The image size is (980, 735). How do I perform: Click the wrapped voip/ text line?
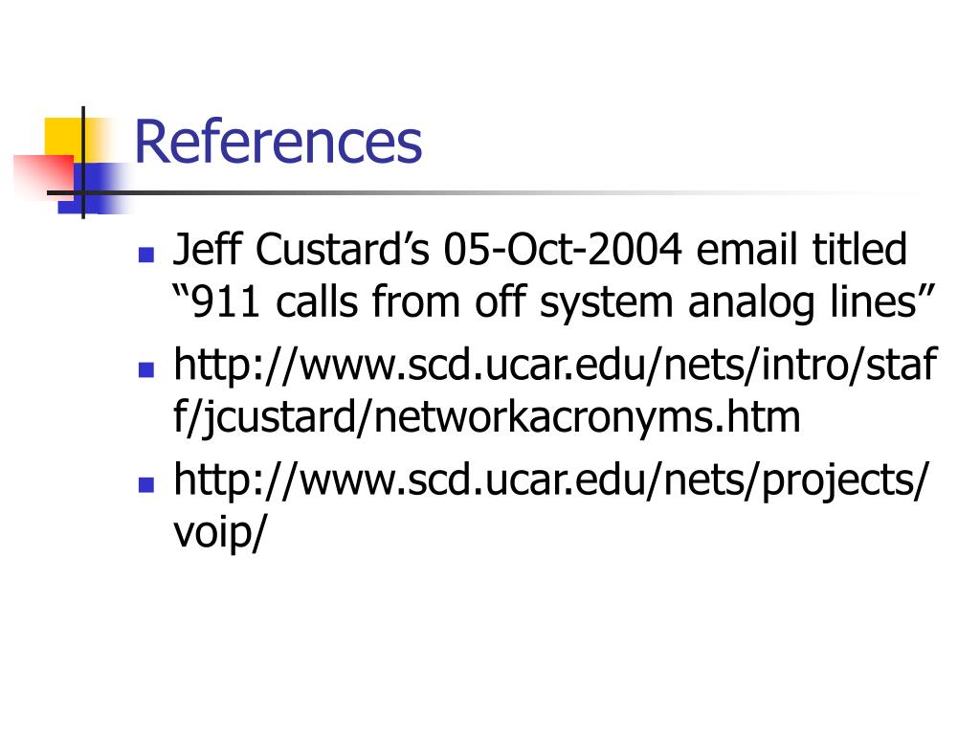[220, 532]
